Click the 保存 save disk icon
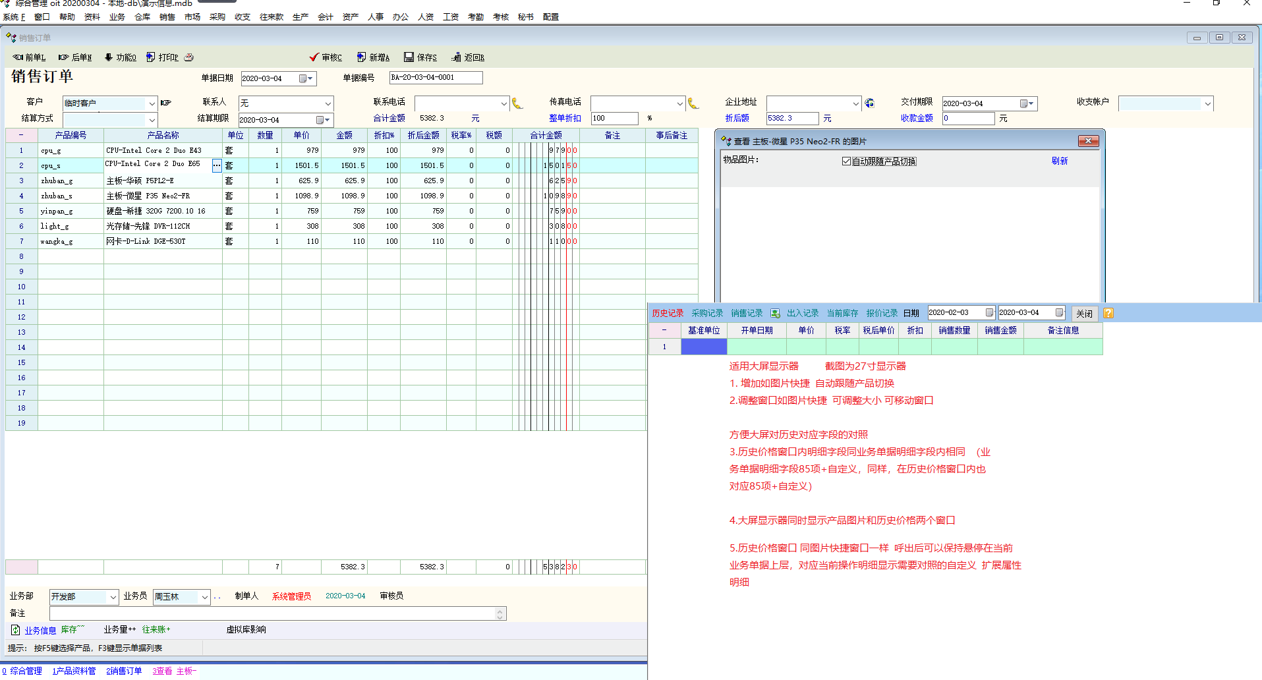Screen dimensions: 1262x680 point(409,57)
